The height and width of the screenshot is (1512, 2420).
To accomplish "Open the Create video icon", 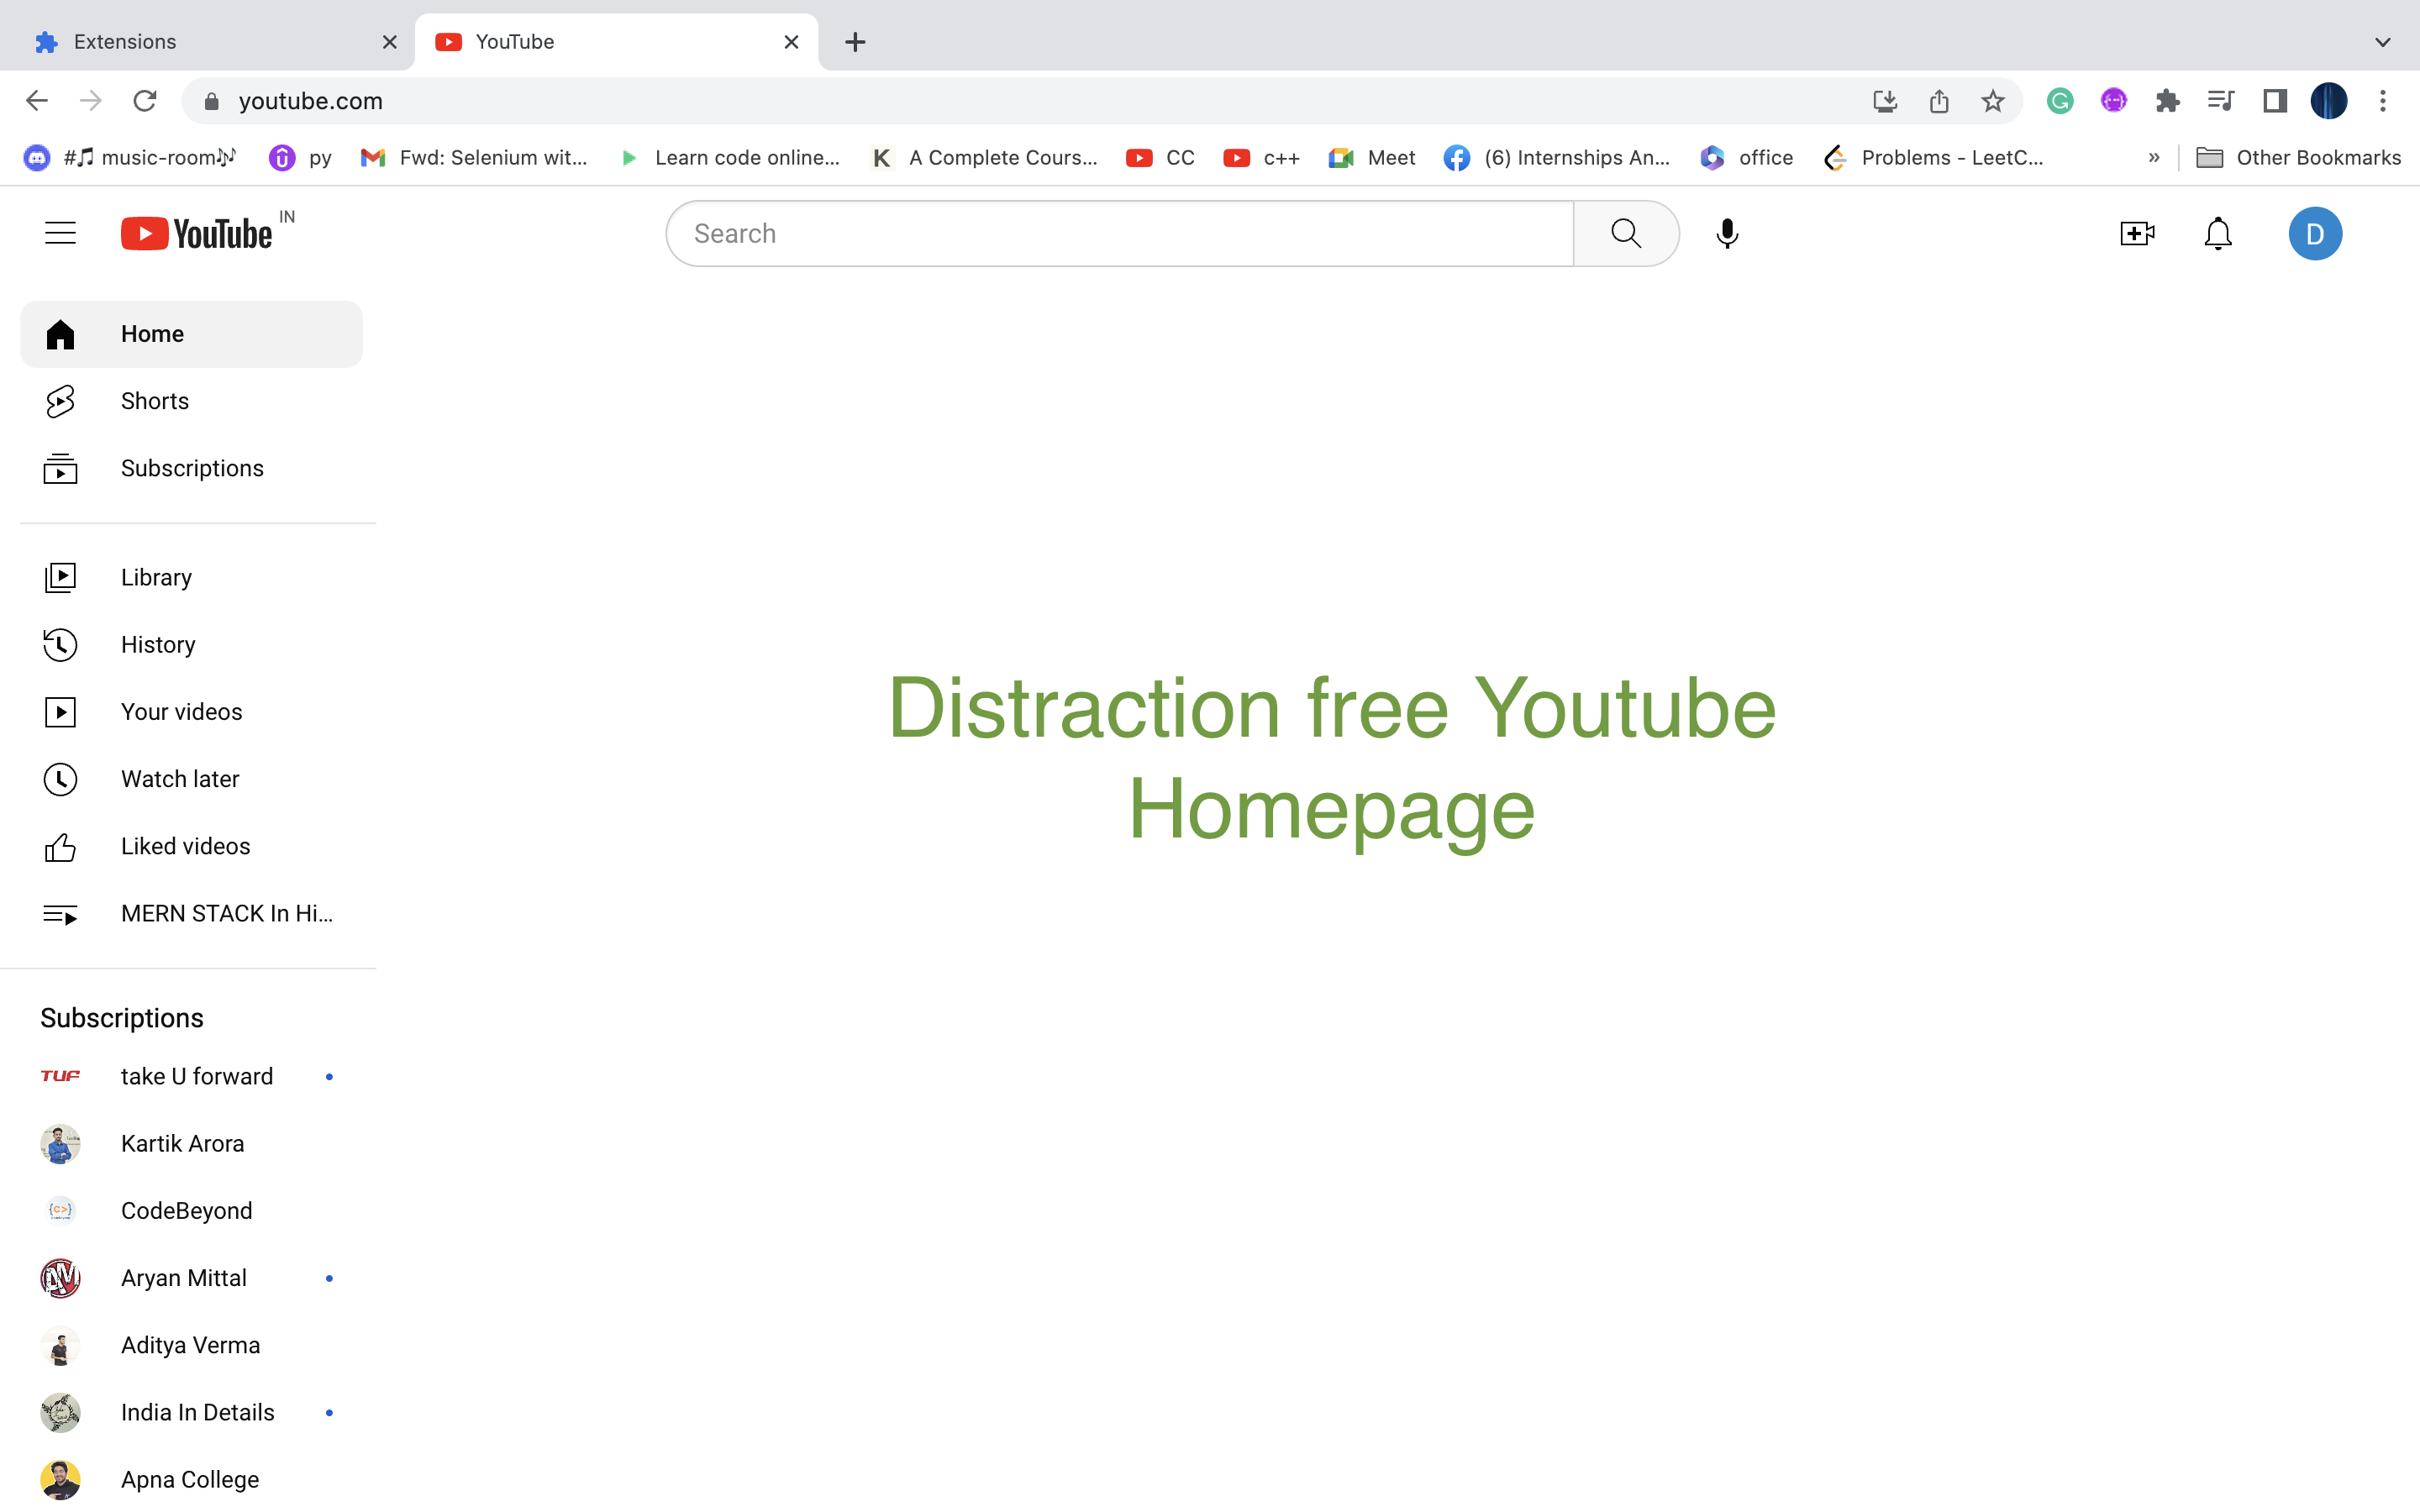I will 2136,233.
